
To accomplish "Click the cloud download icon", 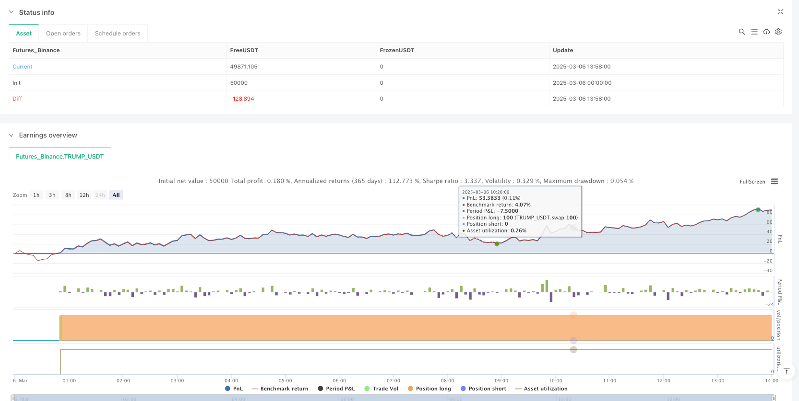I will click(766, 32).
